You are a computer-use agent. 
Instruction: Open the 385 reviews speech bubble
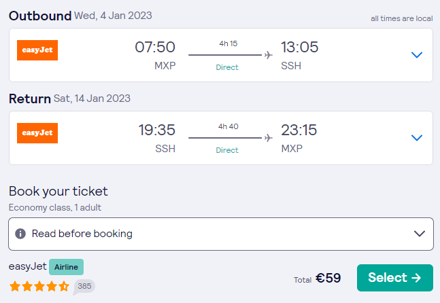click(x=84, y=287)
